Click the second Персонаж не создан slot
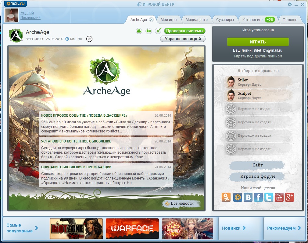 259,122
